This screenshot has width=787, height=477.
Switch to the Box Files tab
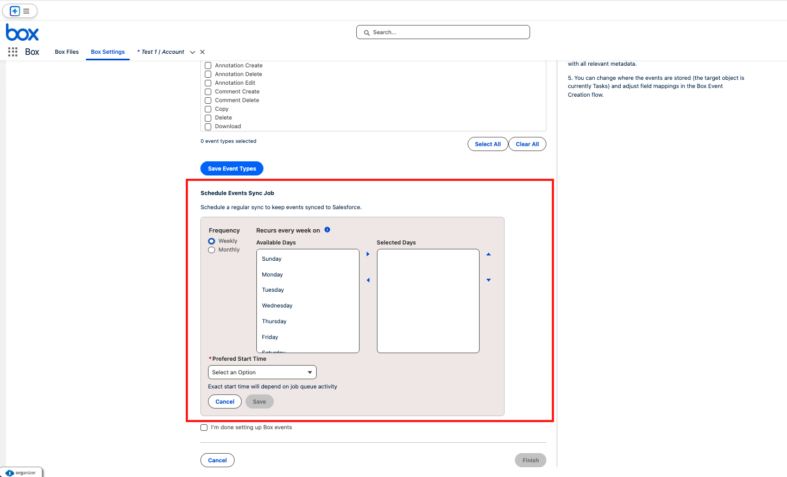click(67, 52)
